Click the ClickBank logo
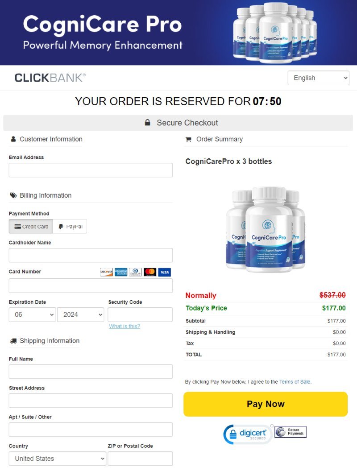The height and width of the screenshot is (476, 357). [50, 78]
